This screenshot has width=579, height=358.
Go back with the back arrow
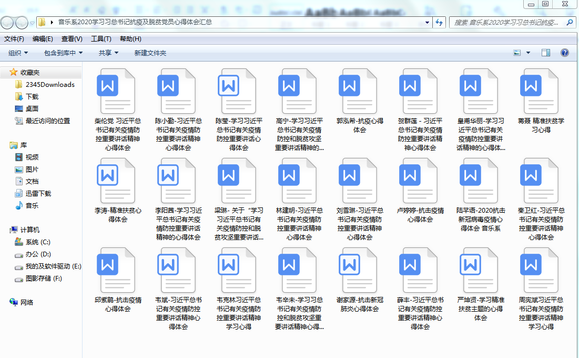point(7,23)
